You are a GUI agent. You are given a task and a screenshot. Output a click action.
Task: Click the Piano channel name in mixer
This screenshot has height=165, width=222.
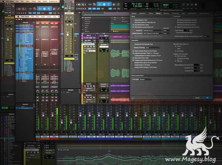point(45,137)
